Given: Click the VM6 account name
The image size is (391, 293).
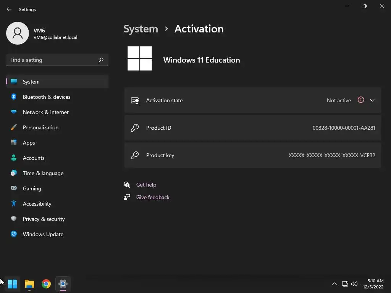Looking at the screenshot, I should coord(39,31).
